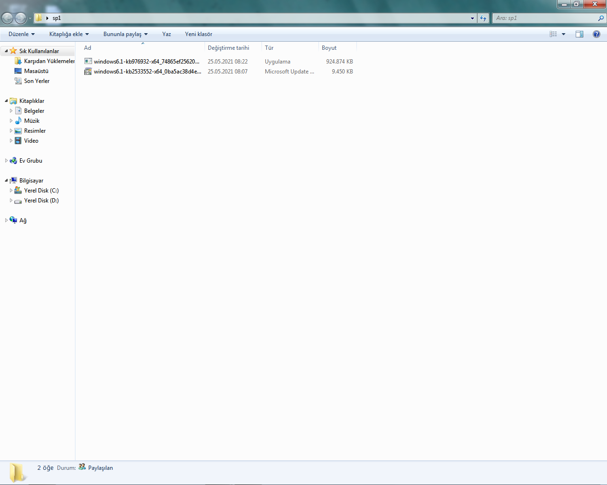
Task: Expand the Ev Grubu node
Action: pos(6,161)
